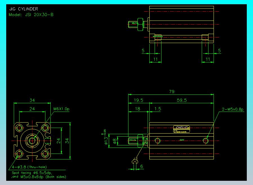Click the JIG CYLINDER title text

(x=24, y=9)
